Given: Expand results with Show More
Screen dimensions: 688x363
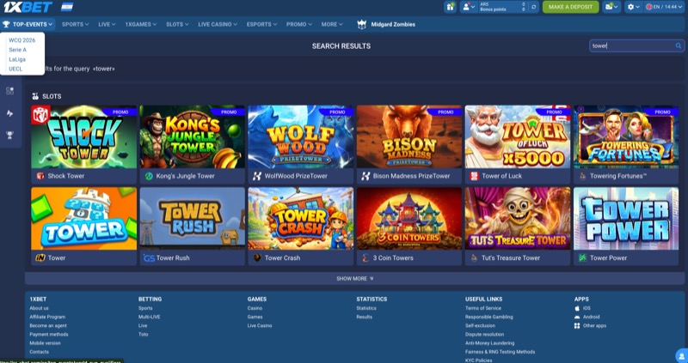Looking at the screenshot, I should point(354,279).
